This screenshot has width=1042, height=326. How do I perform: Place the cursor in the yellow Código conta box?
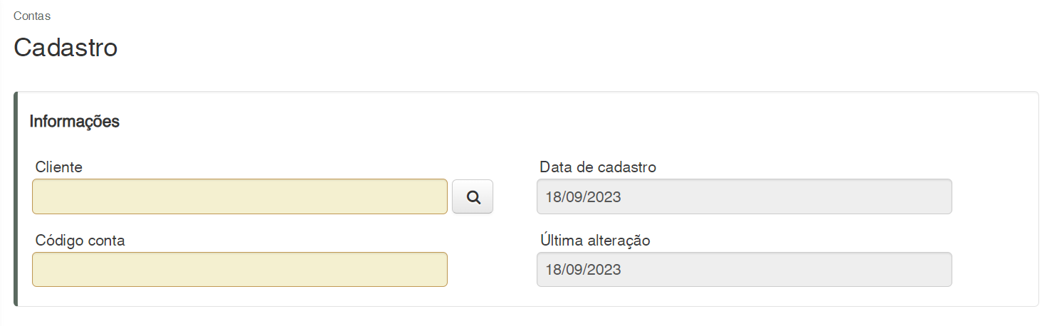pos(239,269)
